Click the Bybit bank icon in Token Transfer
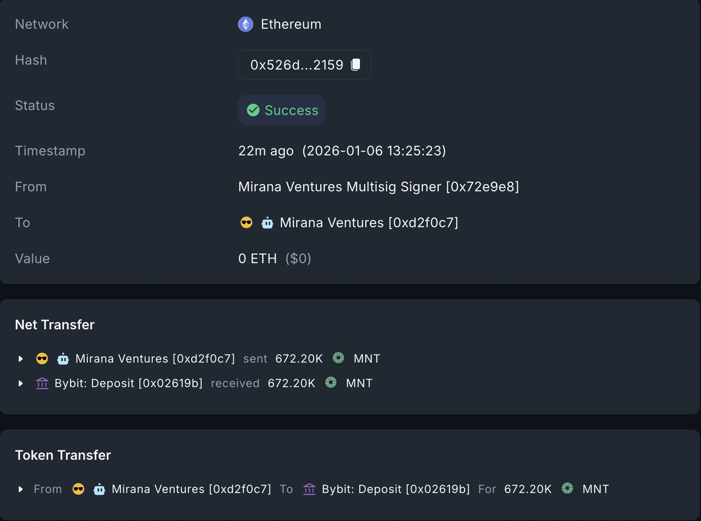The height and width of the screenshot is (521, 701). (x=309, y=489)
